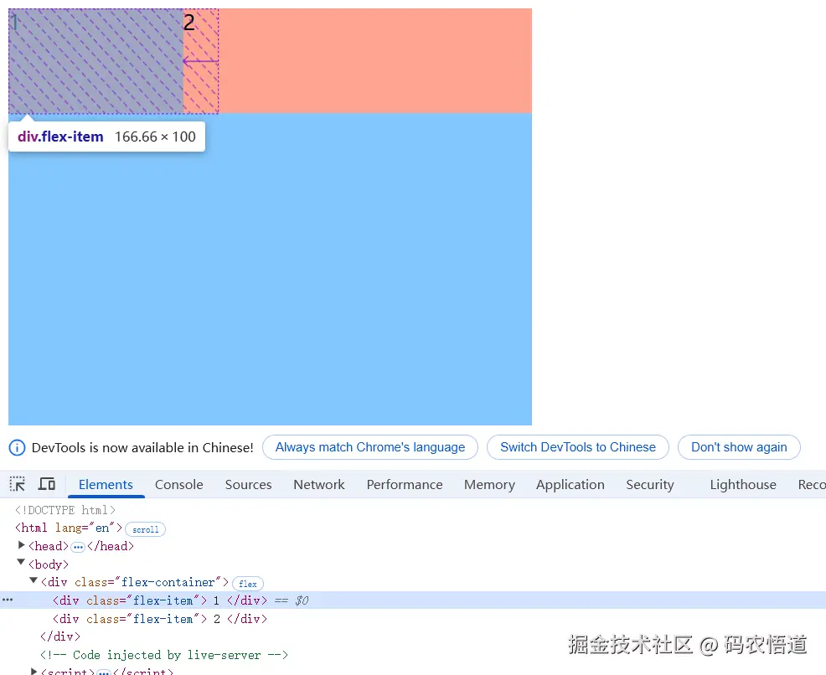826x675 pixels.
Task: Select the html lang="en" node
Action: [x=69, y=528]
